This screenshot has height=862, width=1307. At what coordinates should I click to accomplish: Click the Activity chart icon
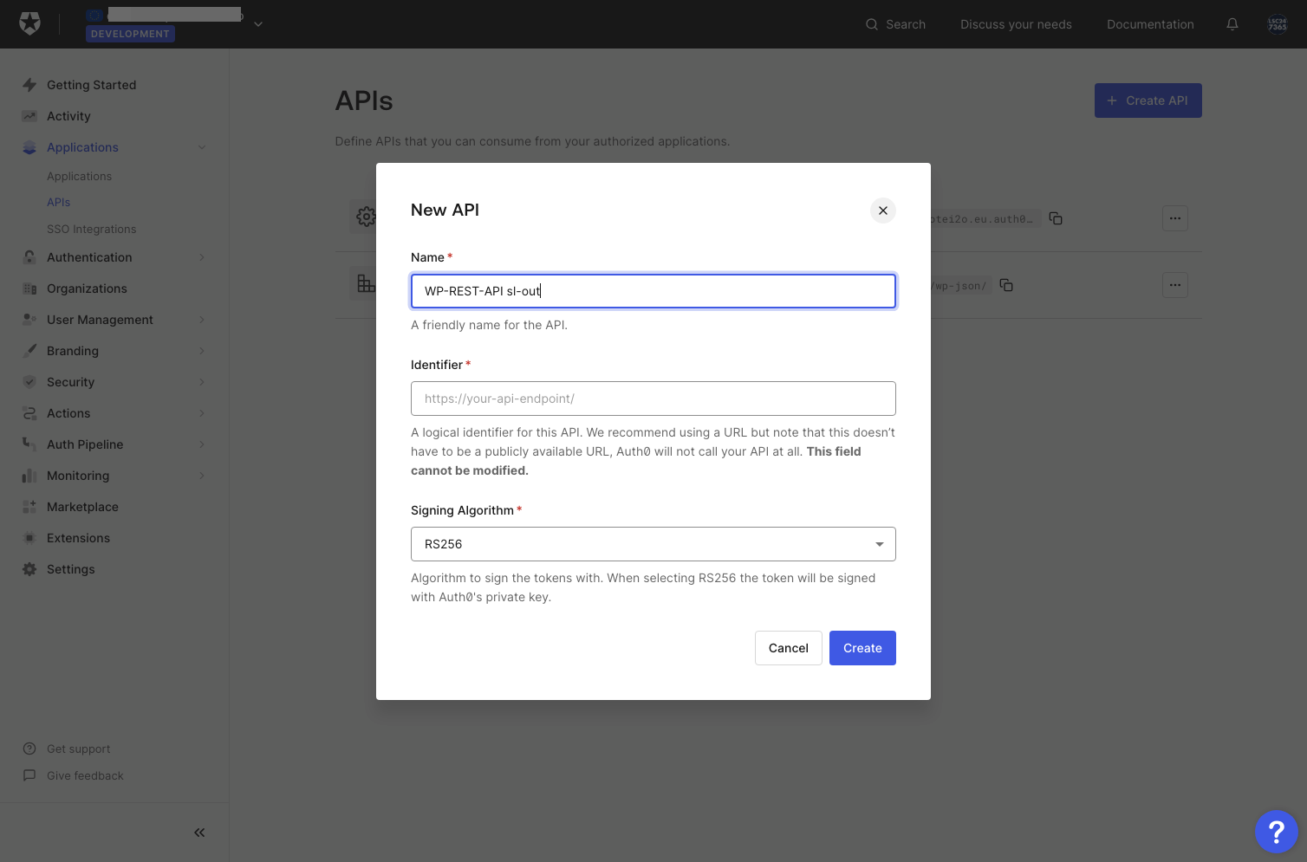click(29, 116)
